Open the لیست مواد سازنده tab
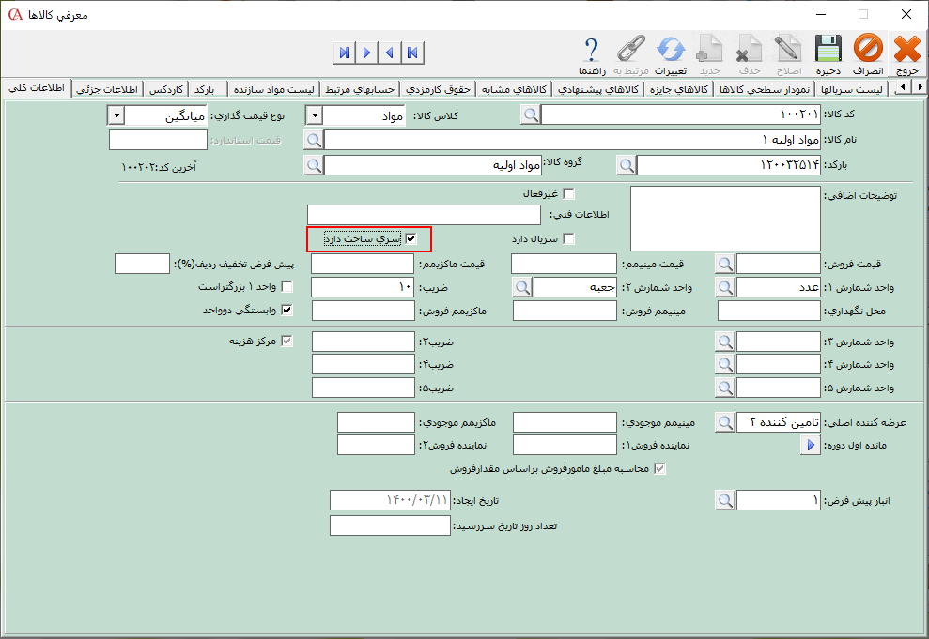The width and height of the screenshot is (929, 639). tap(278, 89)
